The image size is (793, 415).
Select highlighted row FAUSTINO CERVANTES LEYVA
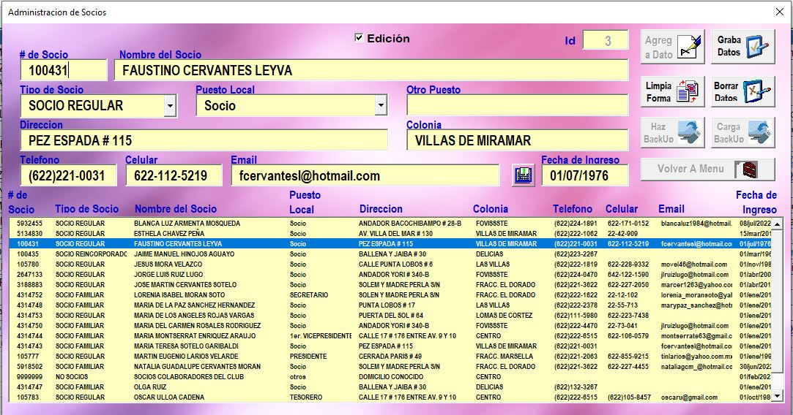[x=390, y=244]
